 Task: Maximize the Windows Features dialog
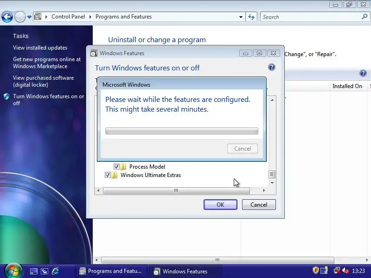tap(259, 53)
